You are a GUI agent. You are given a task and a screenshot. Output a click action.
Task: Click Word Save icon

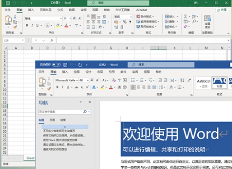tap(65, 65)
